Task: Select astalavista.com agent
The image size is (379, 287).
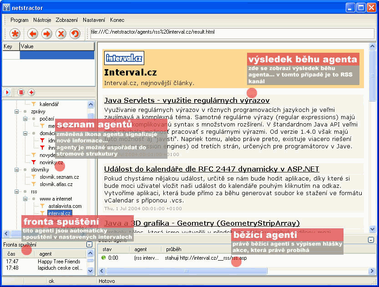Action: tap(65, 206)
